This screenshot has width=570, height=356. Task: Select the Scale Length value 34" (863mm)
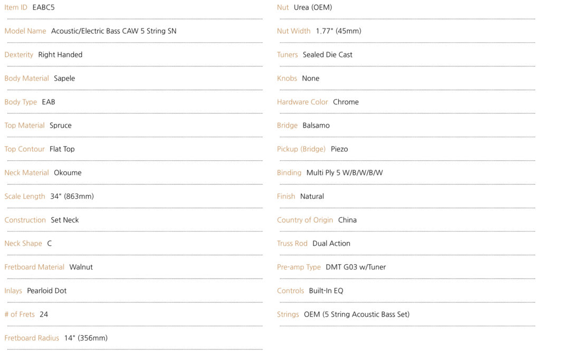(x=72, y=197)
